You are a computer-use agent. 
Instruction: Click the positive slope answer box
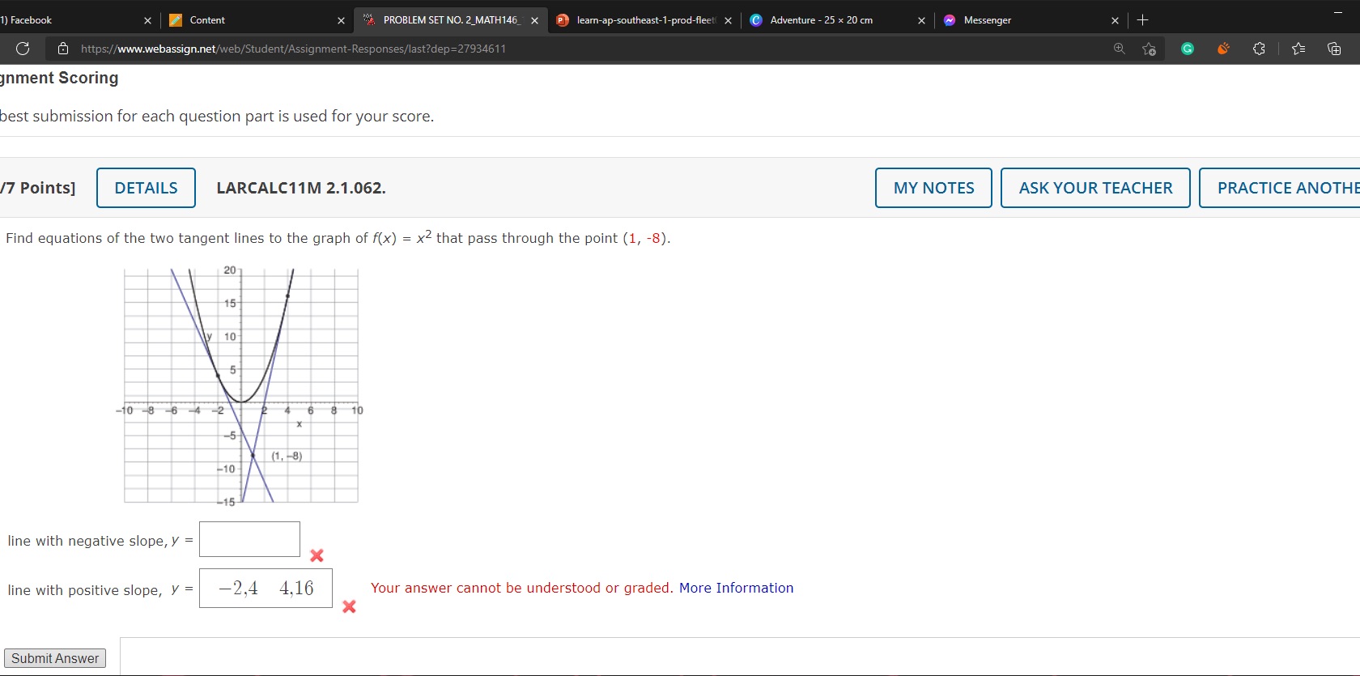tap(266, 589)
